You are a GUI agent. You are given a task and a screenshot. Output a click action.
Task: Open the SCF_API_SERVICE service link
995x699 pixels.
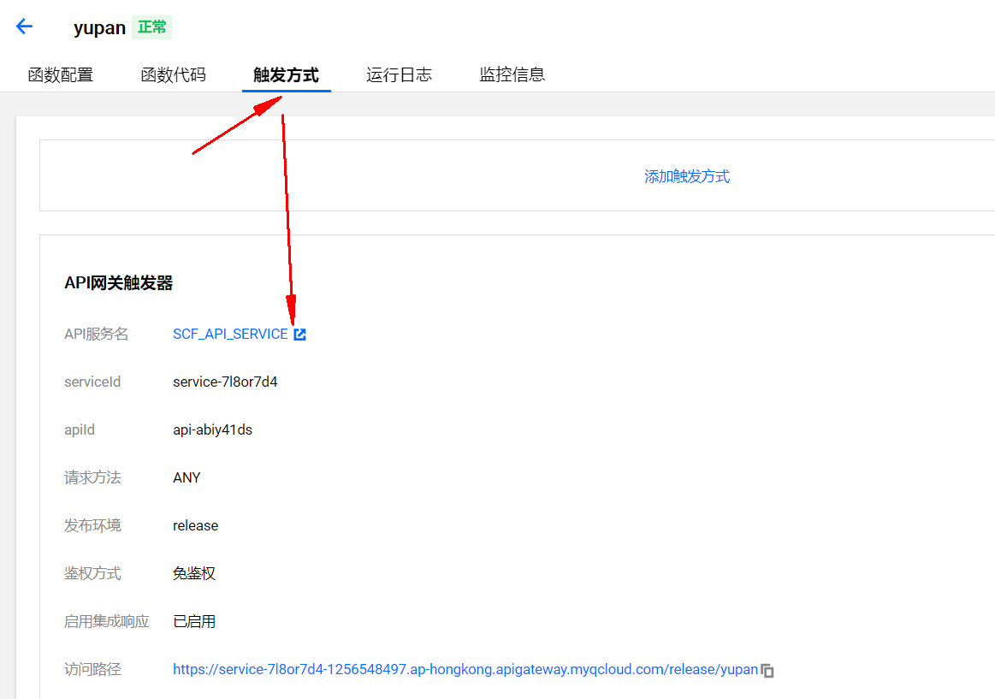point(230,335)
